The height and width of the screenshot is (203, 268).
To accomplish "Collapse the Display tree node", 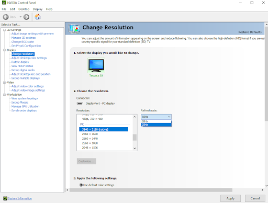I will click(5, 50).
